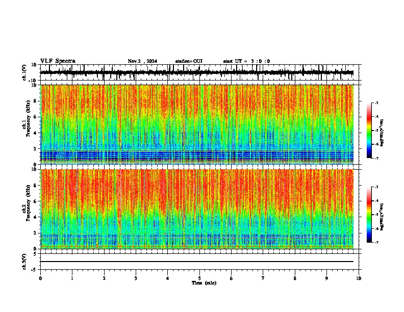Click the "VLF Spectra" plot title
The image size is (404, 312).
(58, 61)
